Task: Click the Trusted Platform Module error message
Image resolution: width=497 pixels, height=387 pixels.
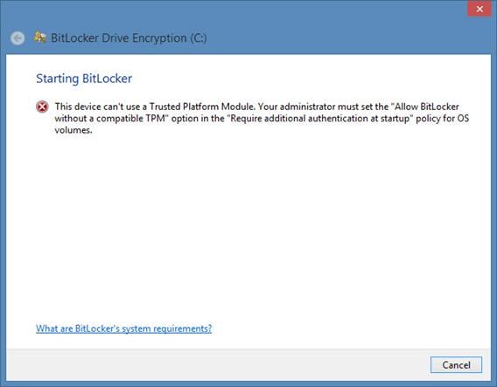Action: tap(262, 118)
